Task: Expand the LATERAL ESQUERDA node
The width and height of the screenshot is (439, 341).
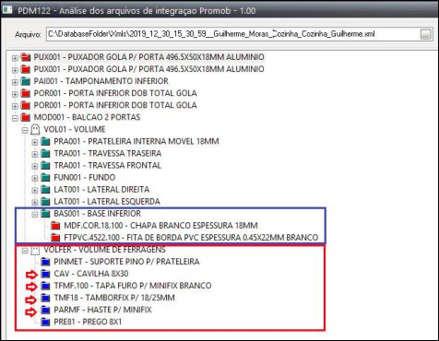Action: (35, 202)
